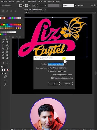Viewport: 97px width, 130px height.
Task: Choose Draw Behind mode icon
Action: [5, 73]
